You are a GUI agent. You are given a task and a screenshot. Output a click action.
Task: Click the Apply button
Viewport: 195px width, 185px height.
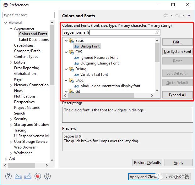(179, 162)
